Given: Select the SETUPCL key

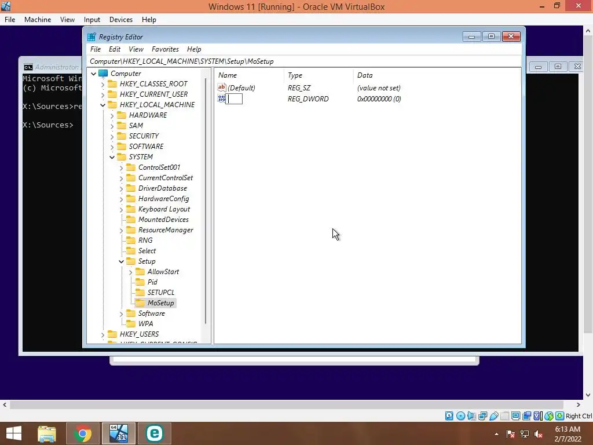Looking at the screenshot, I should click(161, 293).
